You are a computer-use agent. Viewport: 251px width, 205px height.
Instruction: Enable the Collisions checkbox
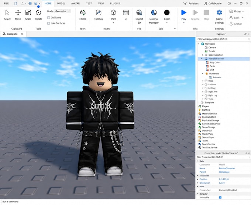pyautogui.click(x=48, y=18)
